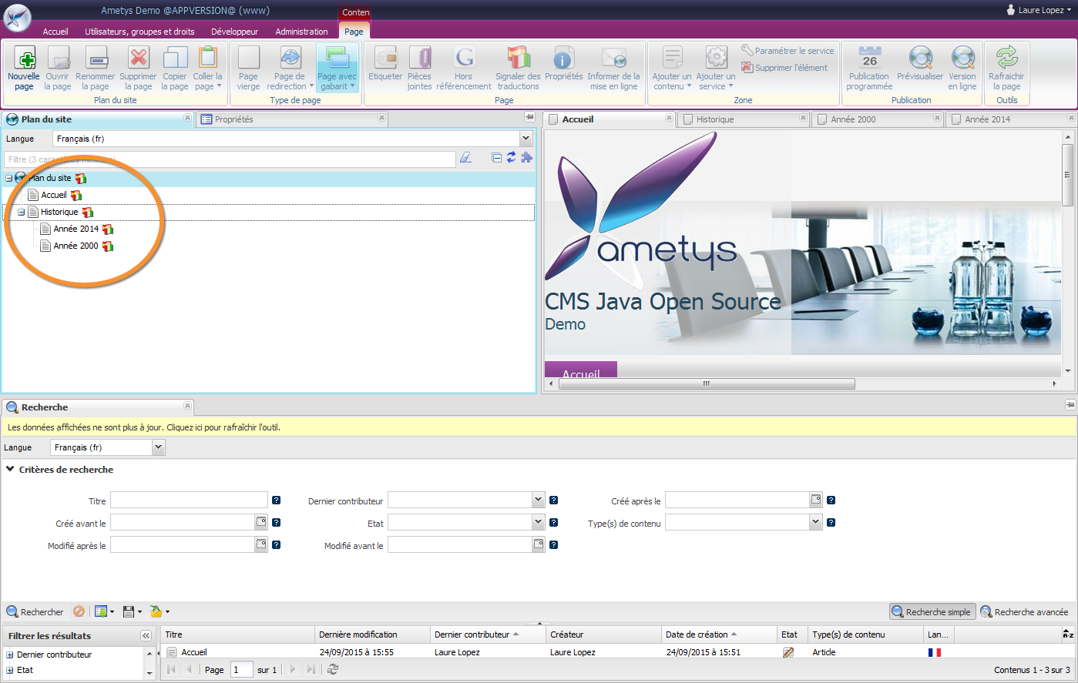Click the site plan filter text box

tap(230, 159)
